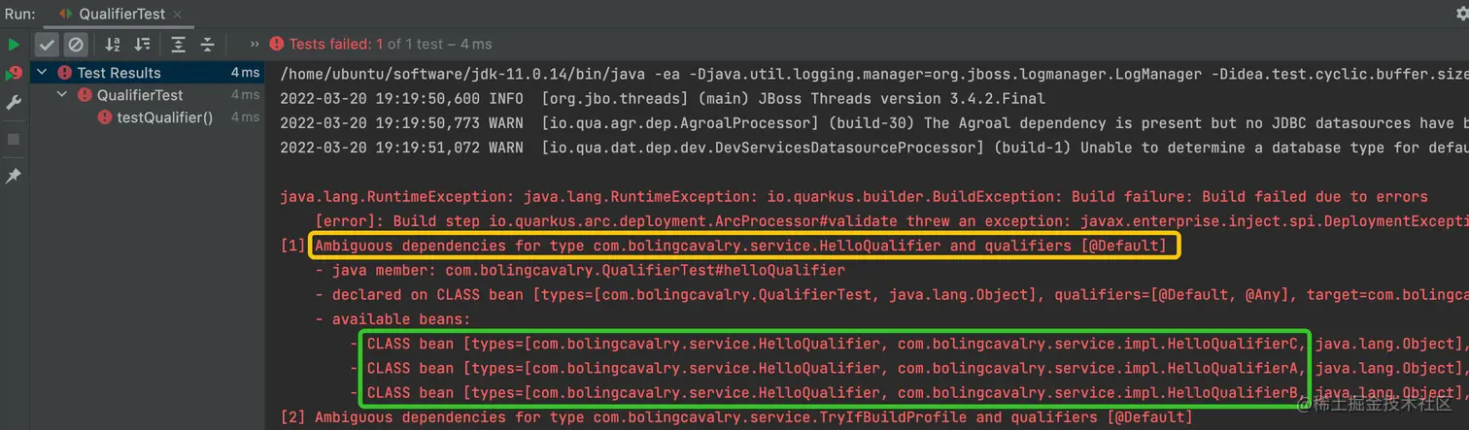Click the red error icon beside Tests failed
The image size is (1469, 430).
click(277, 44)
